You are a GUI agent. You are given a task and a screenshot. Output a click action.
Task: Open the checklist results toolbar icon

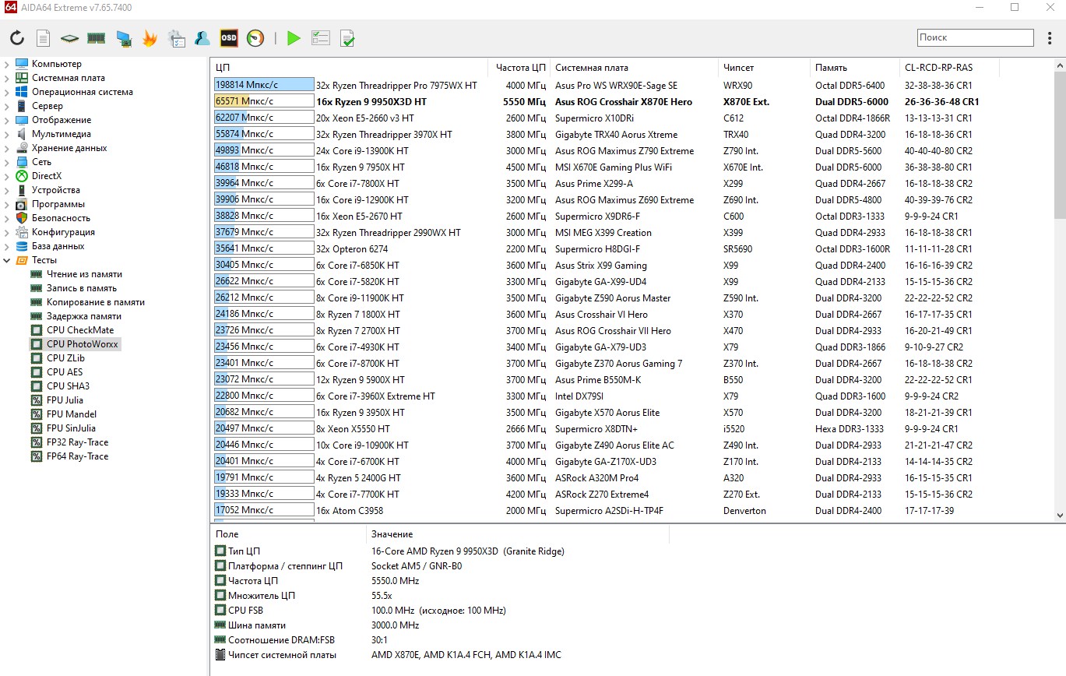(x=320, y=37)
